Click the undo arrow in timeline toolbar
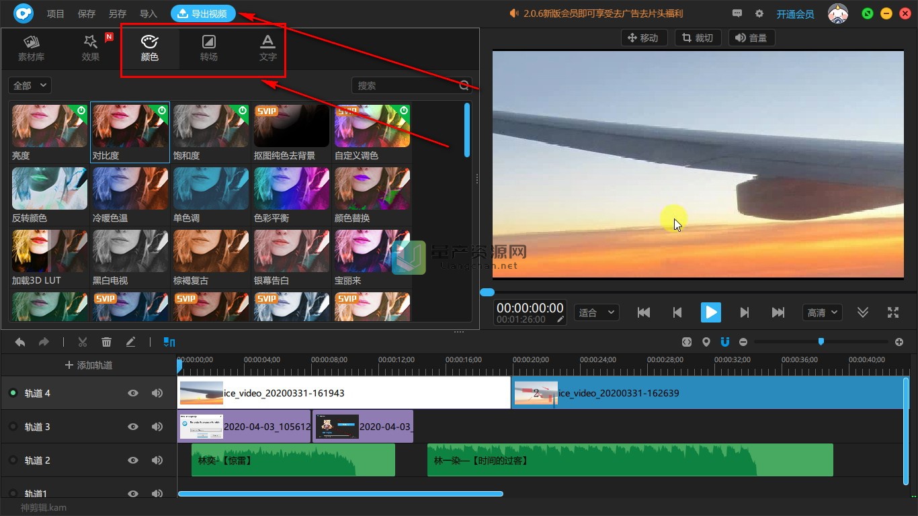Image resolution: width=918 pixels, height=516 pixels. 20,342
